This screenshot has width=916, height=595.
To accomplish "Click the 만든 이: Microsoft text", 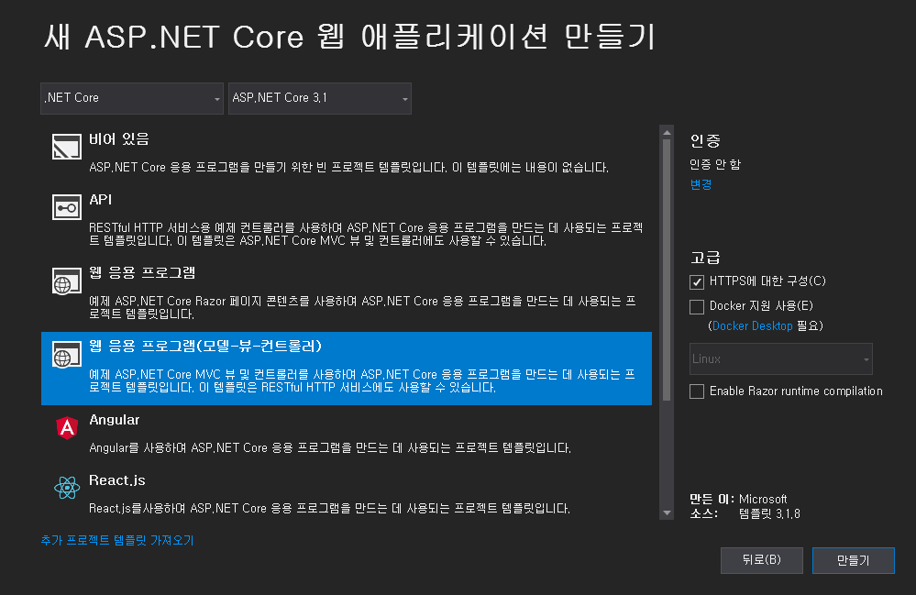I will 738,500.
